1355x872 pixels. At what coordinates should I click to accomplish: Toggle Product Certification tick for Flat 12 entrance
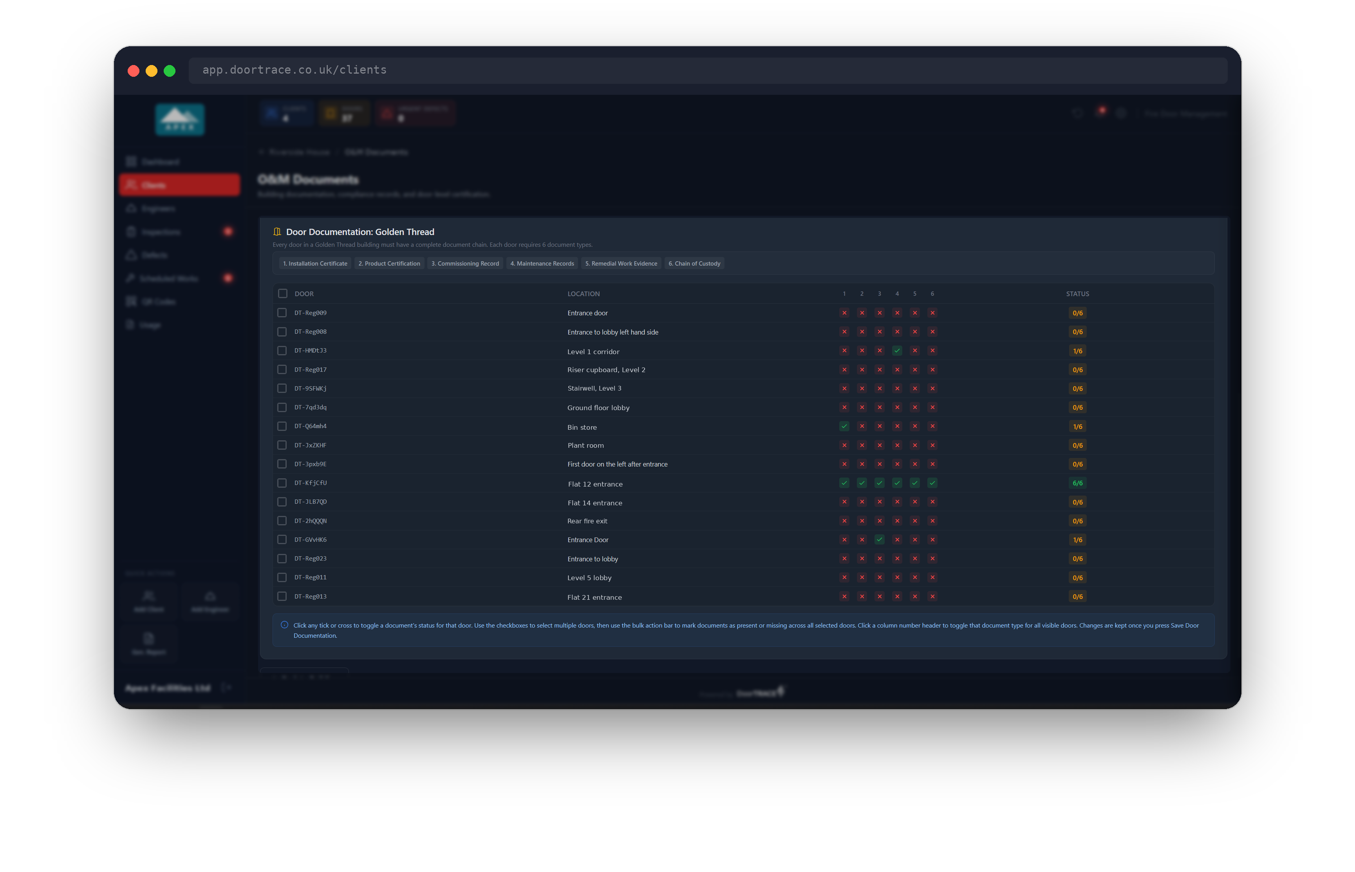point(862,483)
